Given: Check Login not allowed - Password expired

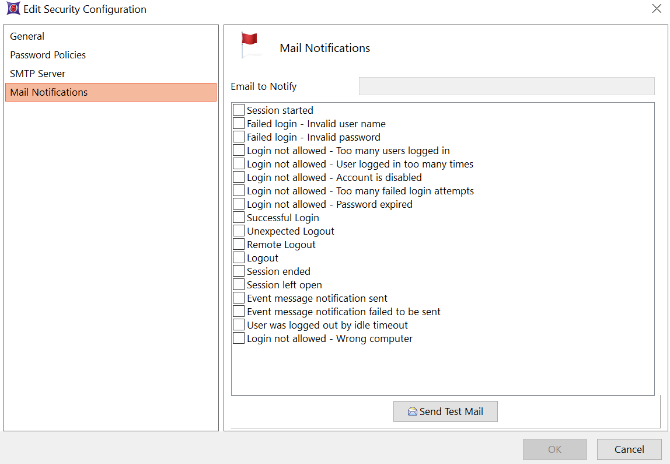Looking at the screenshot, I should [x=239, y=204].
